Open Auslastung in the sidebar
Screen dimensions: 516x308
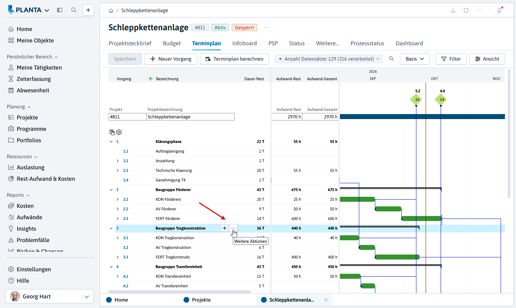tap(30, 167)
